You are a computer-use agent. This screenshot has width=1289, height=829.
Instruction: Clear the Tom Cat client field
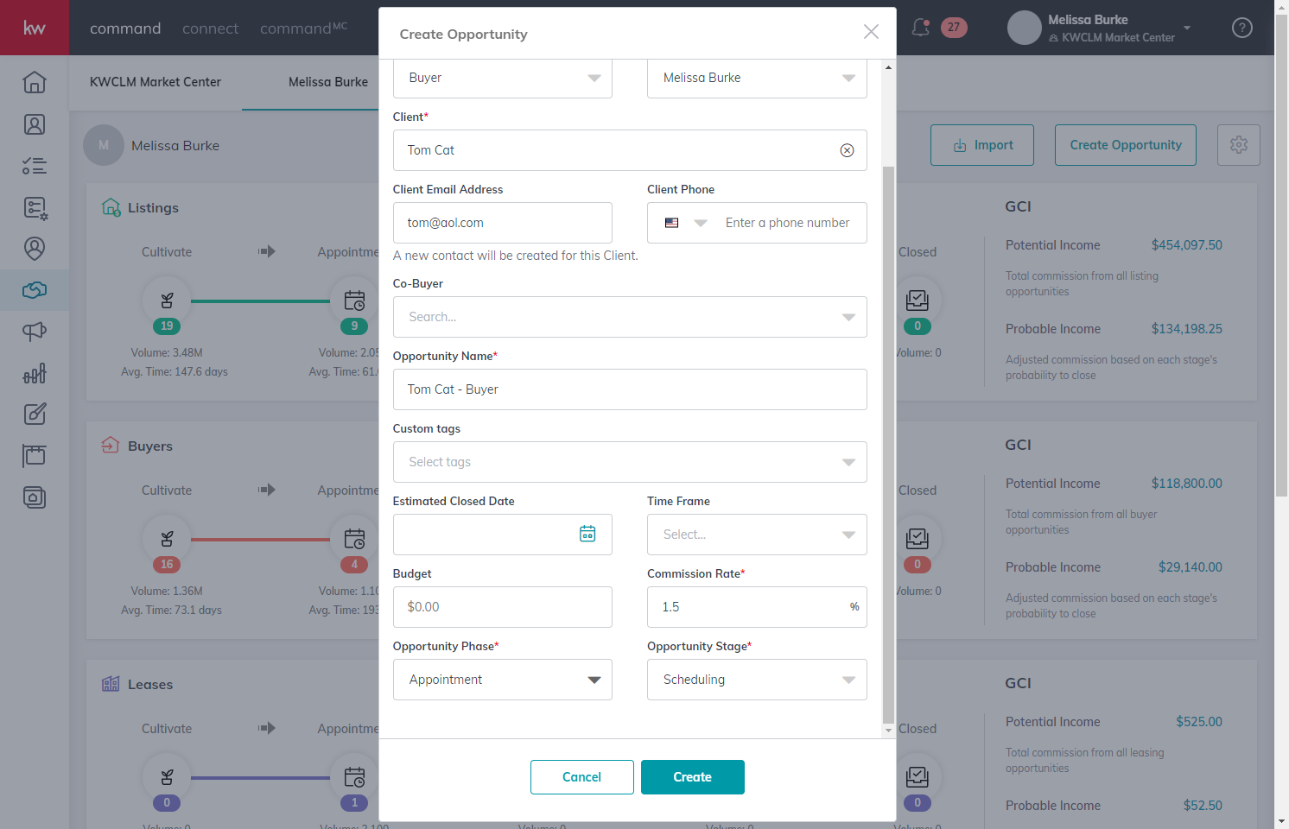click(x=847, y=150)
